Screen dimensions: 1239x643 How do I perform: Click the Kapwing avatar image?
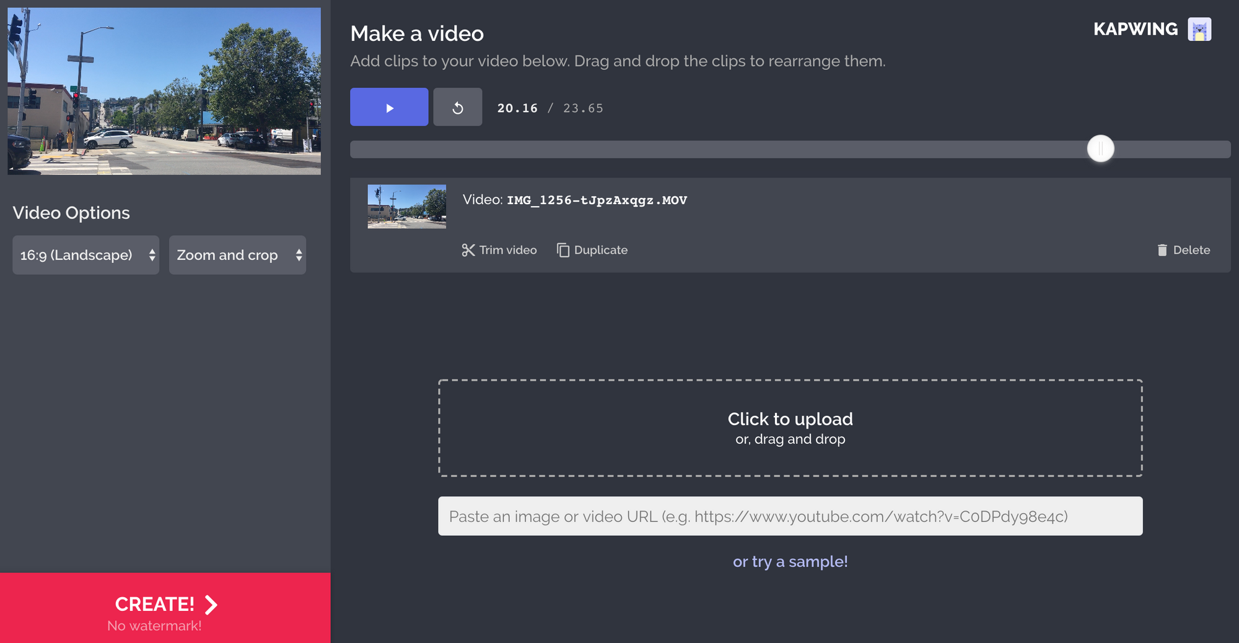pos(1200,28)
